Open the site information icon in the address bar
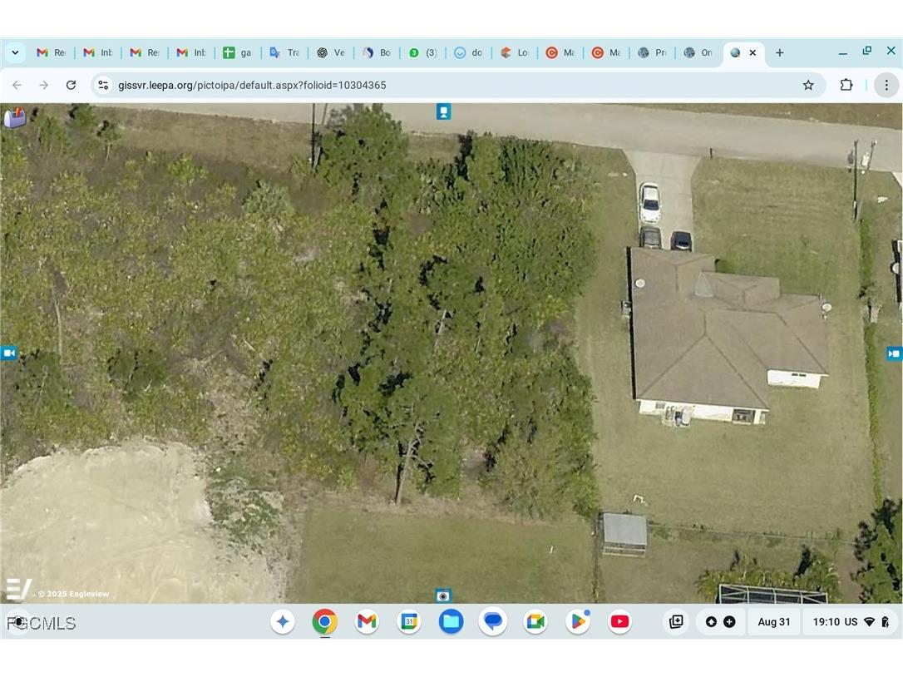This screenshot has width=903, height=677. [x=102, y=84]
